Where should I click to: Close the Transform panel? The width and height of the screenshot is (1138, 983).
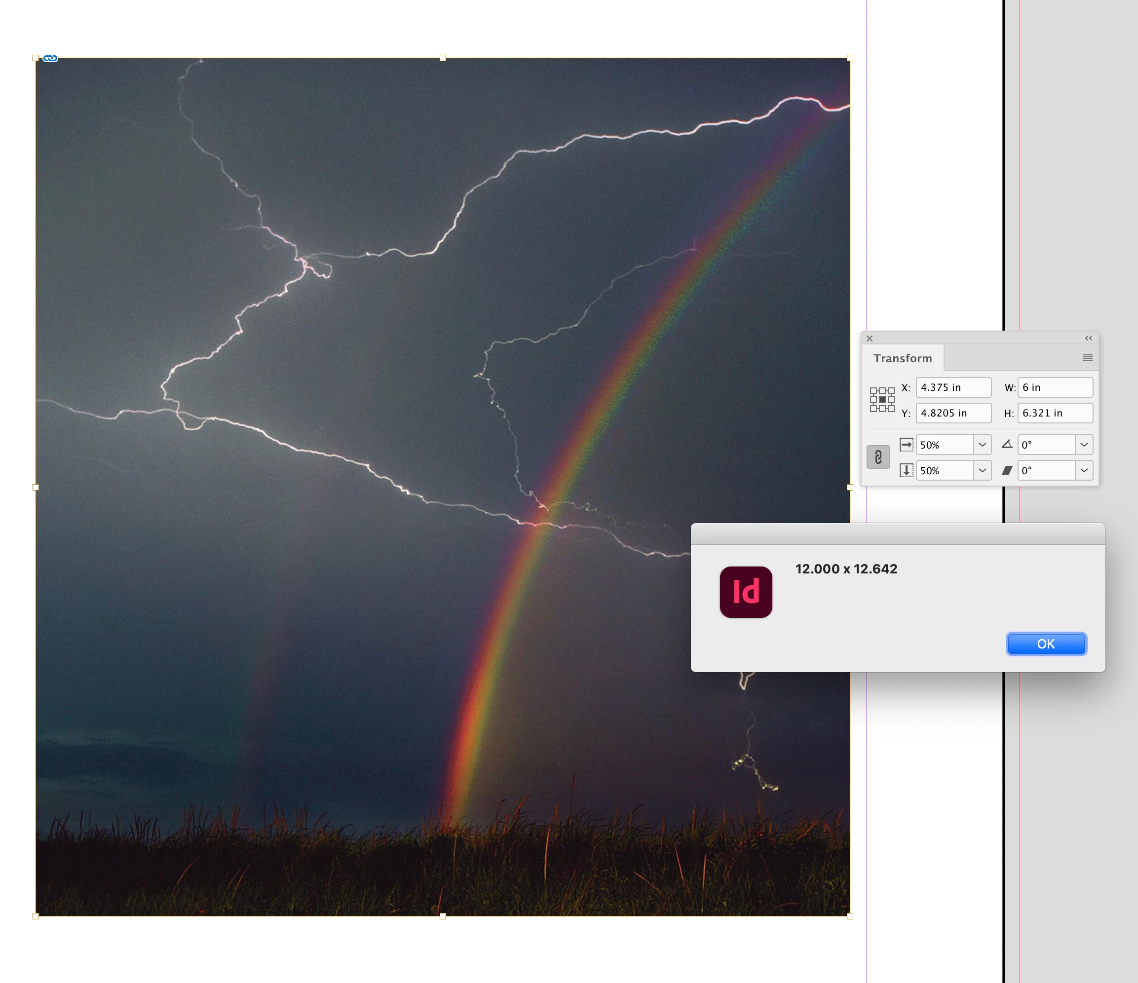[x=870, y=339]
